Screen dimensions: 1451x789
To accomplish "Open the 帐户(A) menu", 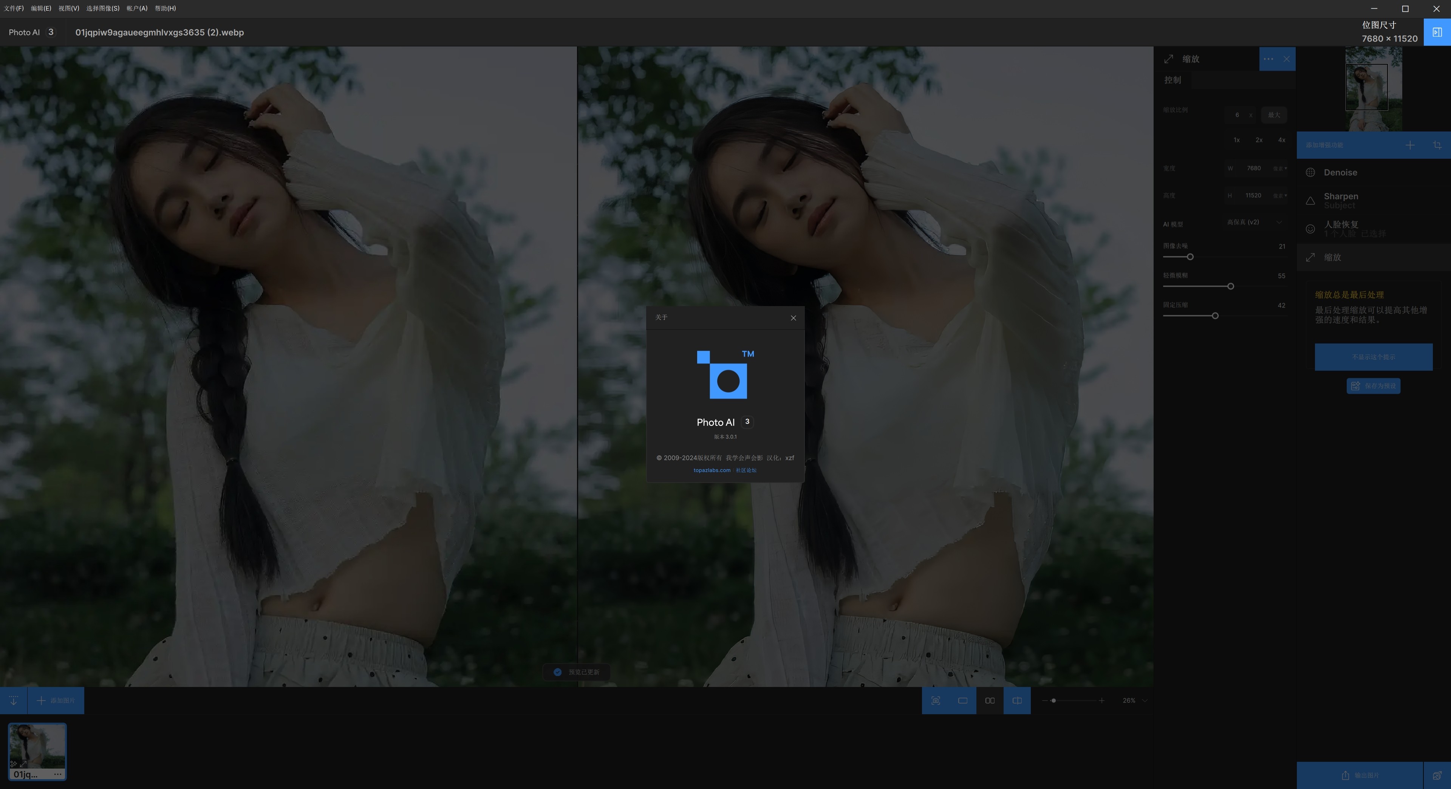I will (137, 8).
